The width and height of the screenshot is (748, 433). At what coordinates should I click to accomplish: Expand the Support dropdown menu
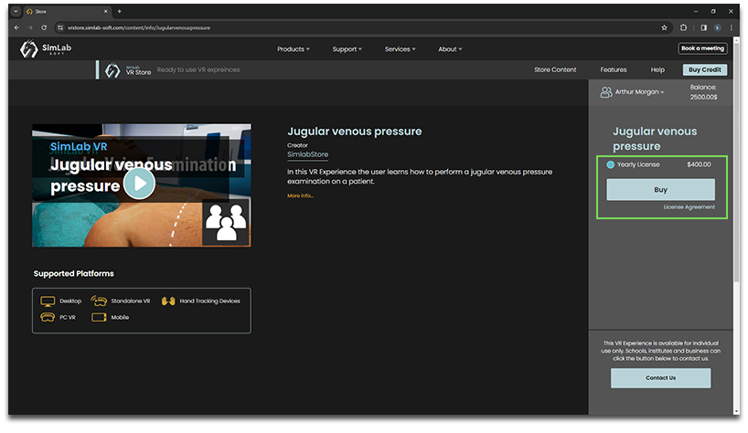(x=347, y=49)
